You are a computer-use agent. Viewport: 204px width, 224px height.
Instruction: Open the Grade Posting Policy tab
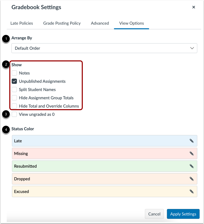click(62, 23)
